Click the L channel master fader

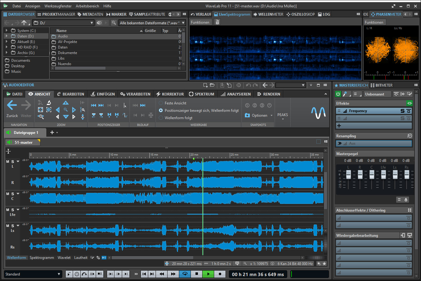tap(348, 174)
